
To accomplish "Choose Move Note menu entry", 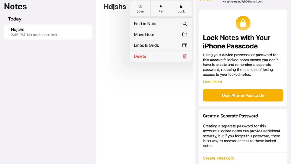I will tap(161, 34).
